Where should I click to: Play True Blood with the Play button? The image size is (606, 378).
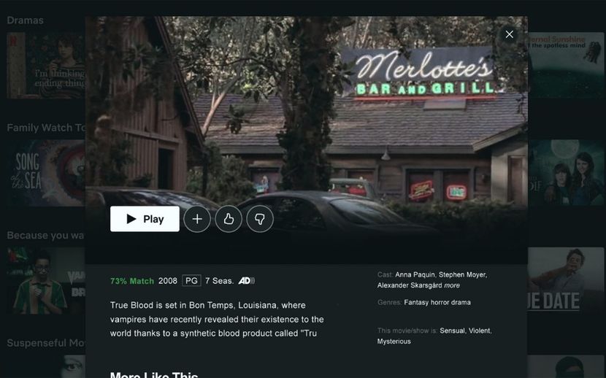point(145,219)
